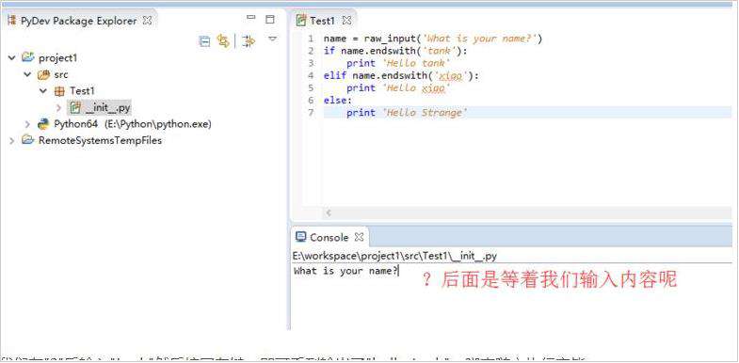
Task: Click the Console monitor icon
Action: coord(300,237)
